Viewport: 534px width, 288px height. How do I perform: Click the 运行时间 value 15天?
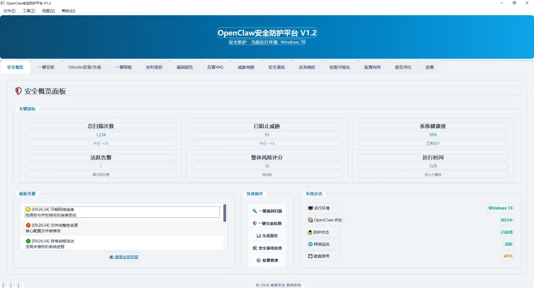coord(433,166)
